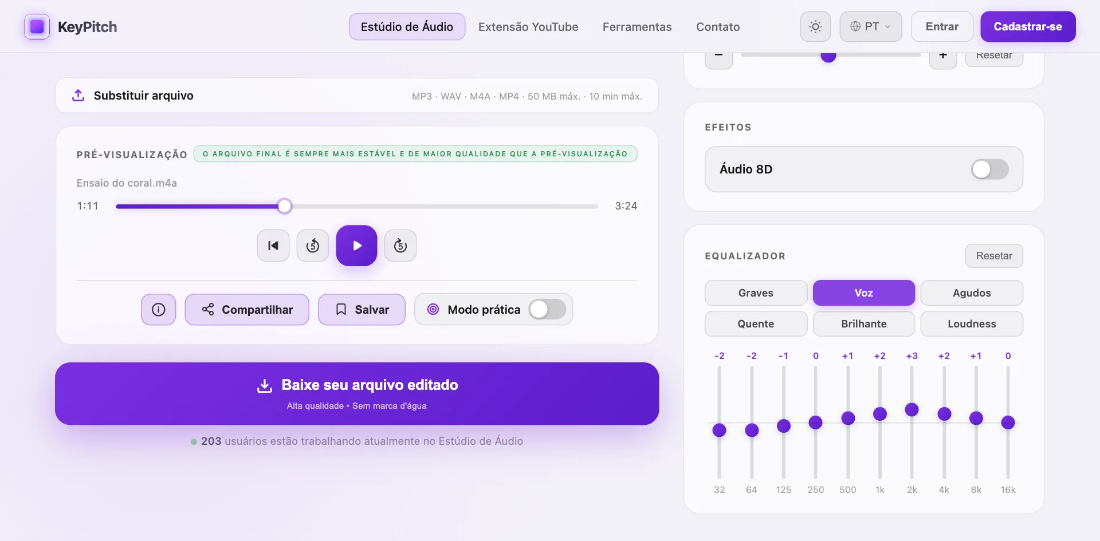Image resolution: width=1100 pixels, height=541 pixels.
Task: Download the edited file
Action: point(357,393)
